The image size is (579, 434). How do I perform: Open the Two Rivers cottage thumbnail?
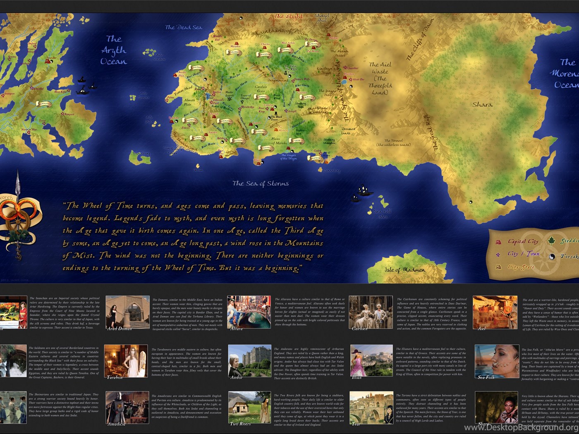tap(249, 408)
